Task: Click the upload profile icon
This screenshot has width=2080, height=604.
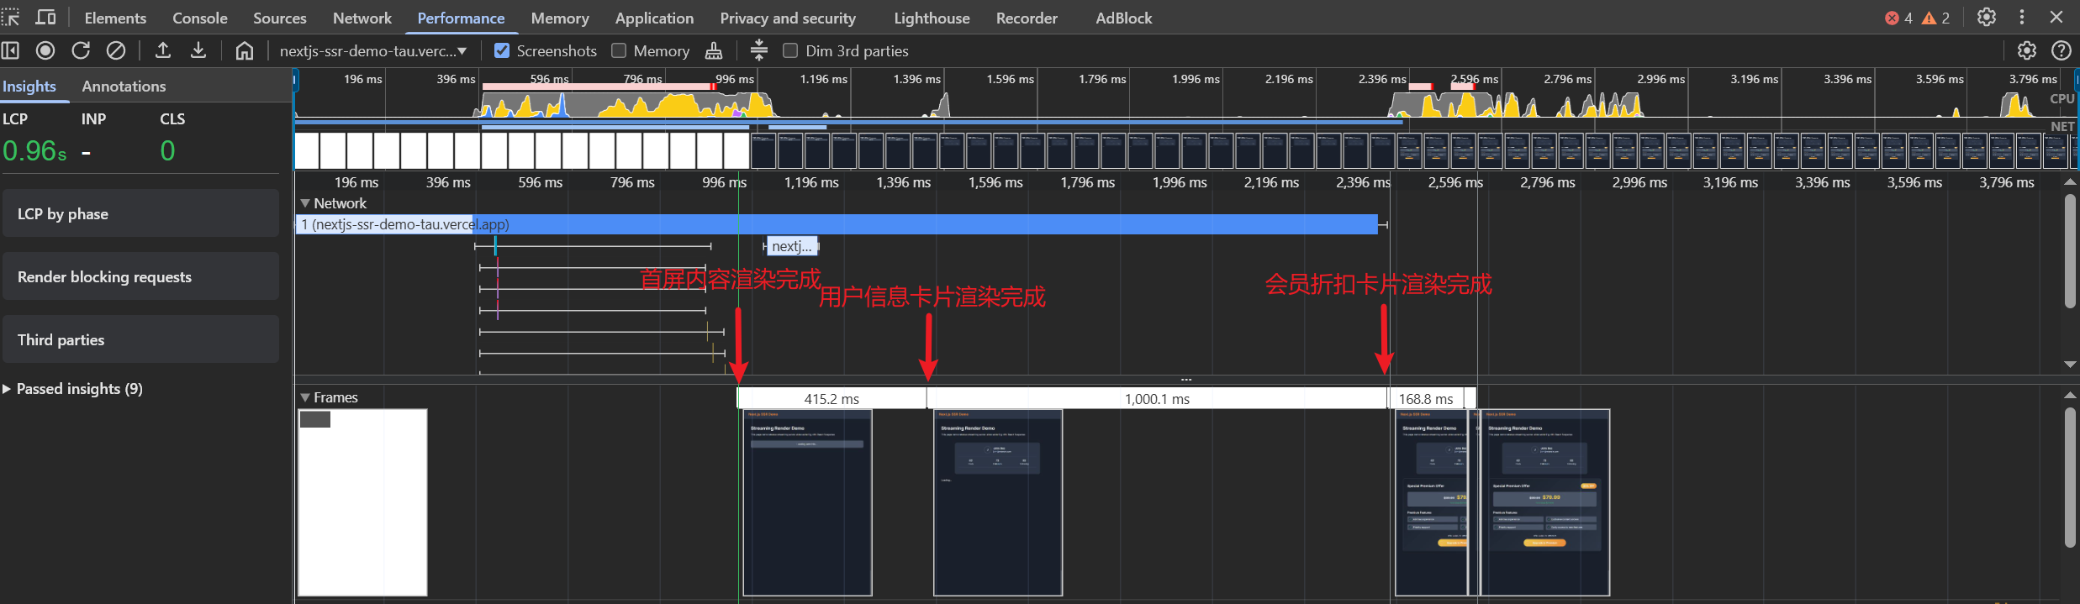Action: click(163, 50)
